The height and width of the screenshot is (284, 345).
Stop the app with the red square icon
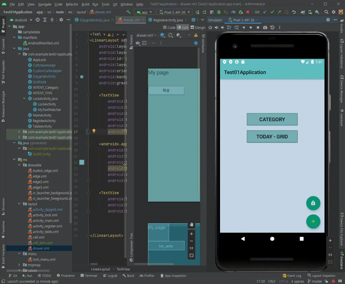247,12
